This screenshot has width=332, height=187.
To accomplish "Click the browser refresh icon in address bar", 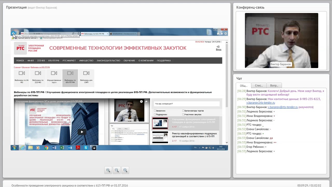I will 79,34.
